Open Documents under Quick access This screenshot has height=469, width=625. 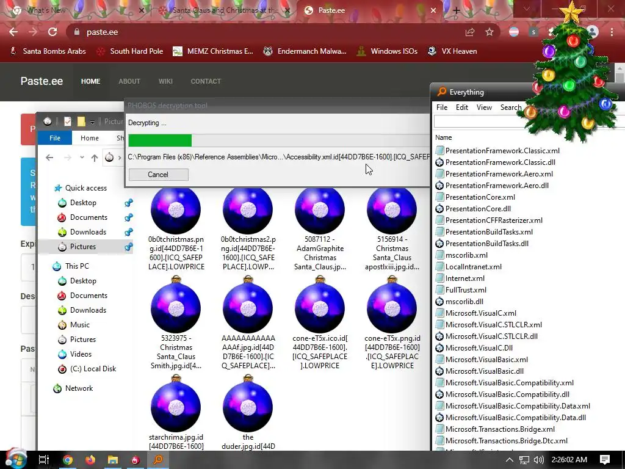(89, 217)
